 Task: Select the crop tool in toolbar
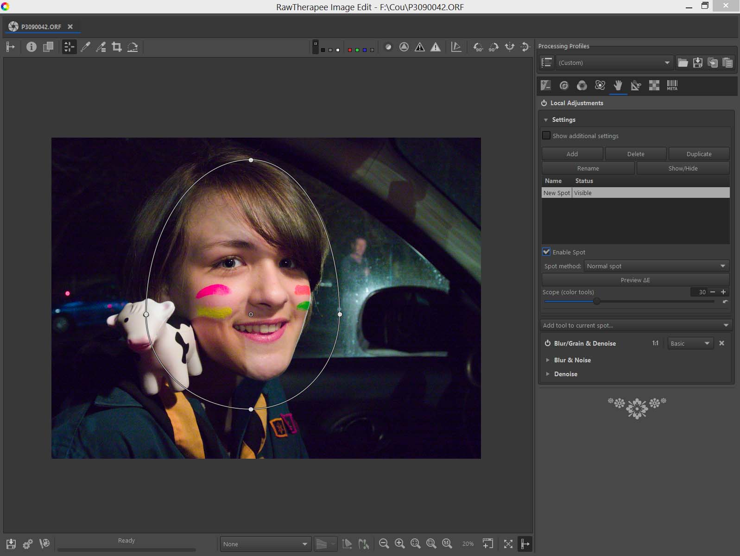click(x=117, y=47)
